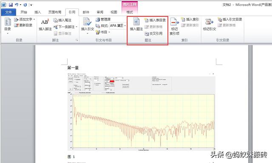Open the Undo history dropdown arrow
The image size is (272, 163).
coord(20,5)
